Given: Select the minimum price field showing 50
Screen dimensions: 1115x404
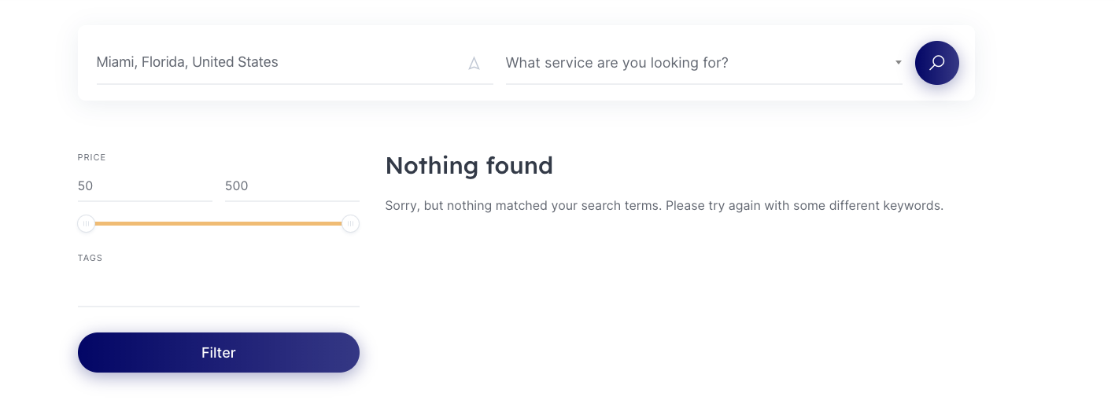Looking at the screenshot, I should (145, 186).
